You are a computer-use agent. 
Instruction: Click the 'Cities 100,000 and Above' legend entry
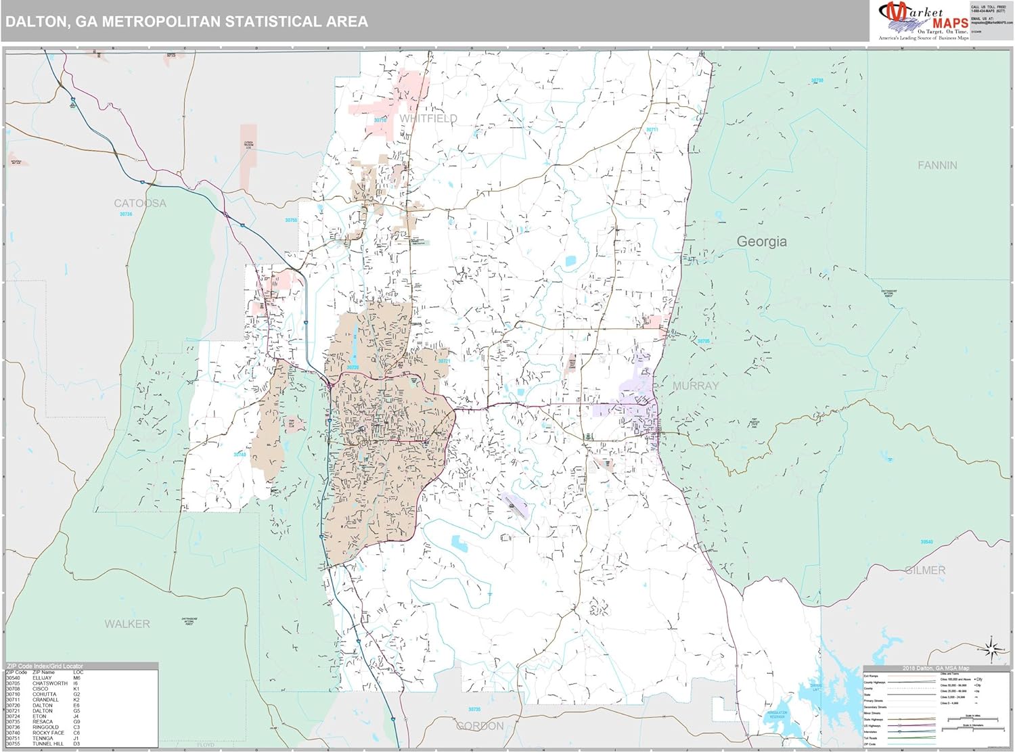click(962, 679)
